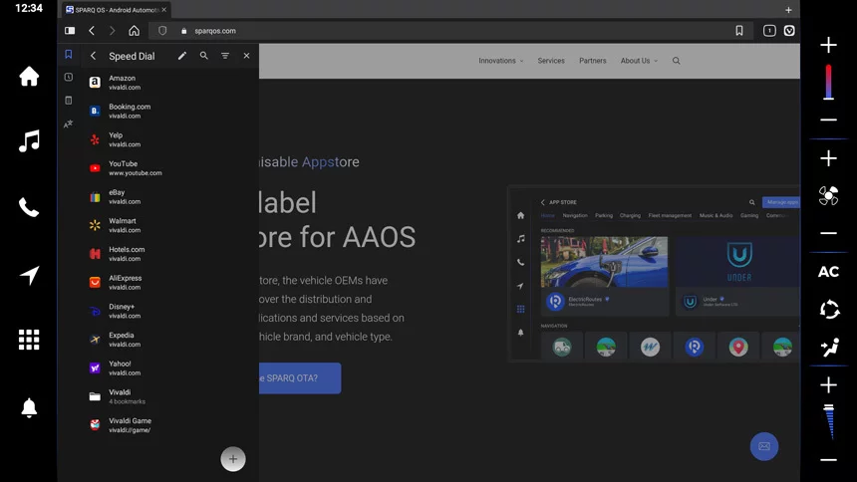Open the browser home page button
The width and height of the screenshot is (857, 482).
click(134, 31)
